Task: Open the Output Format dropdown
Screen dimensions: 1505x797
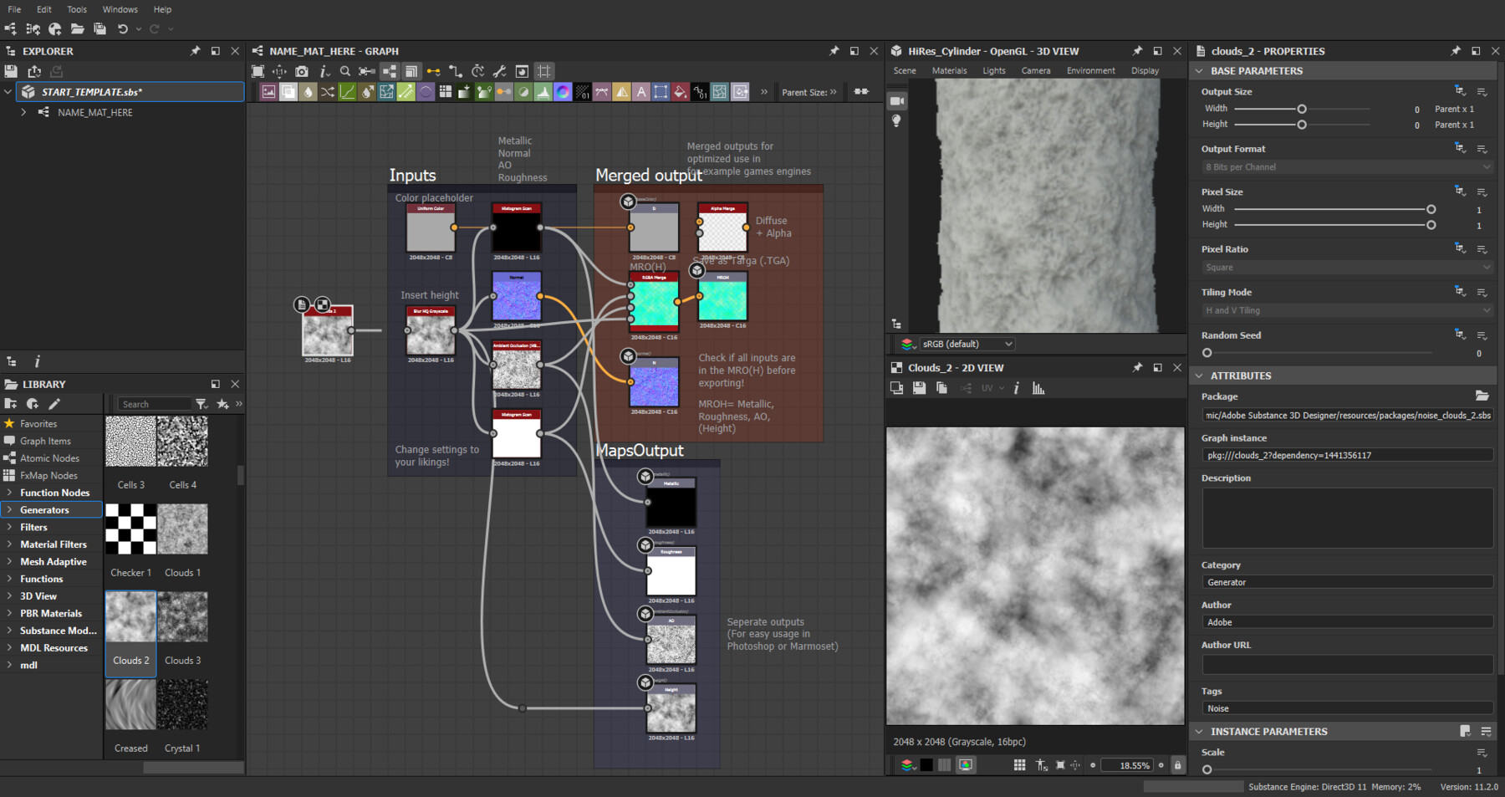Action: (1346, 166)
